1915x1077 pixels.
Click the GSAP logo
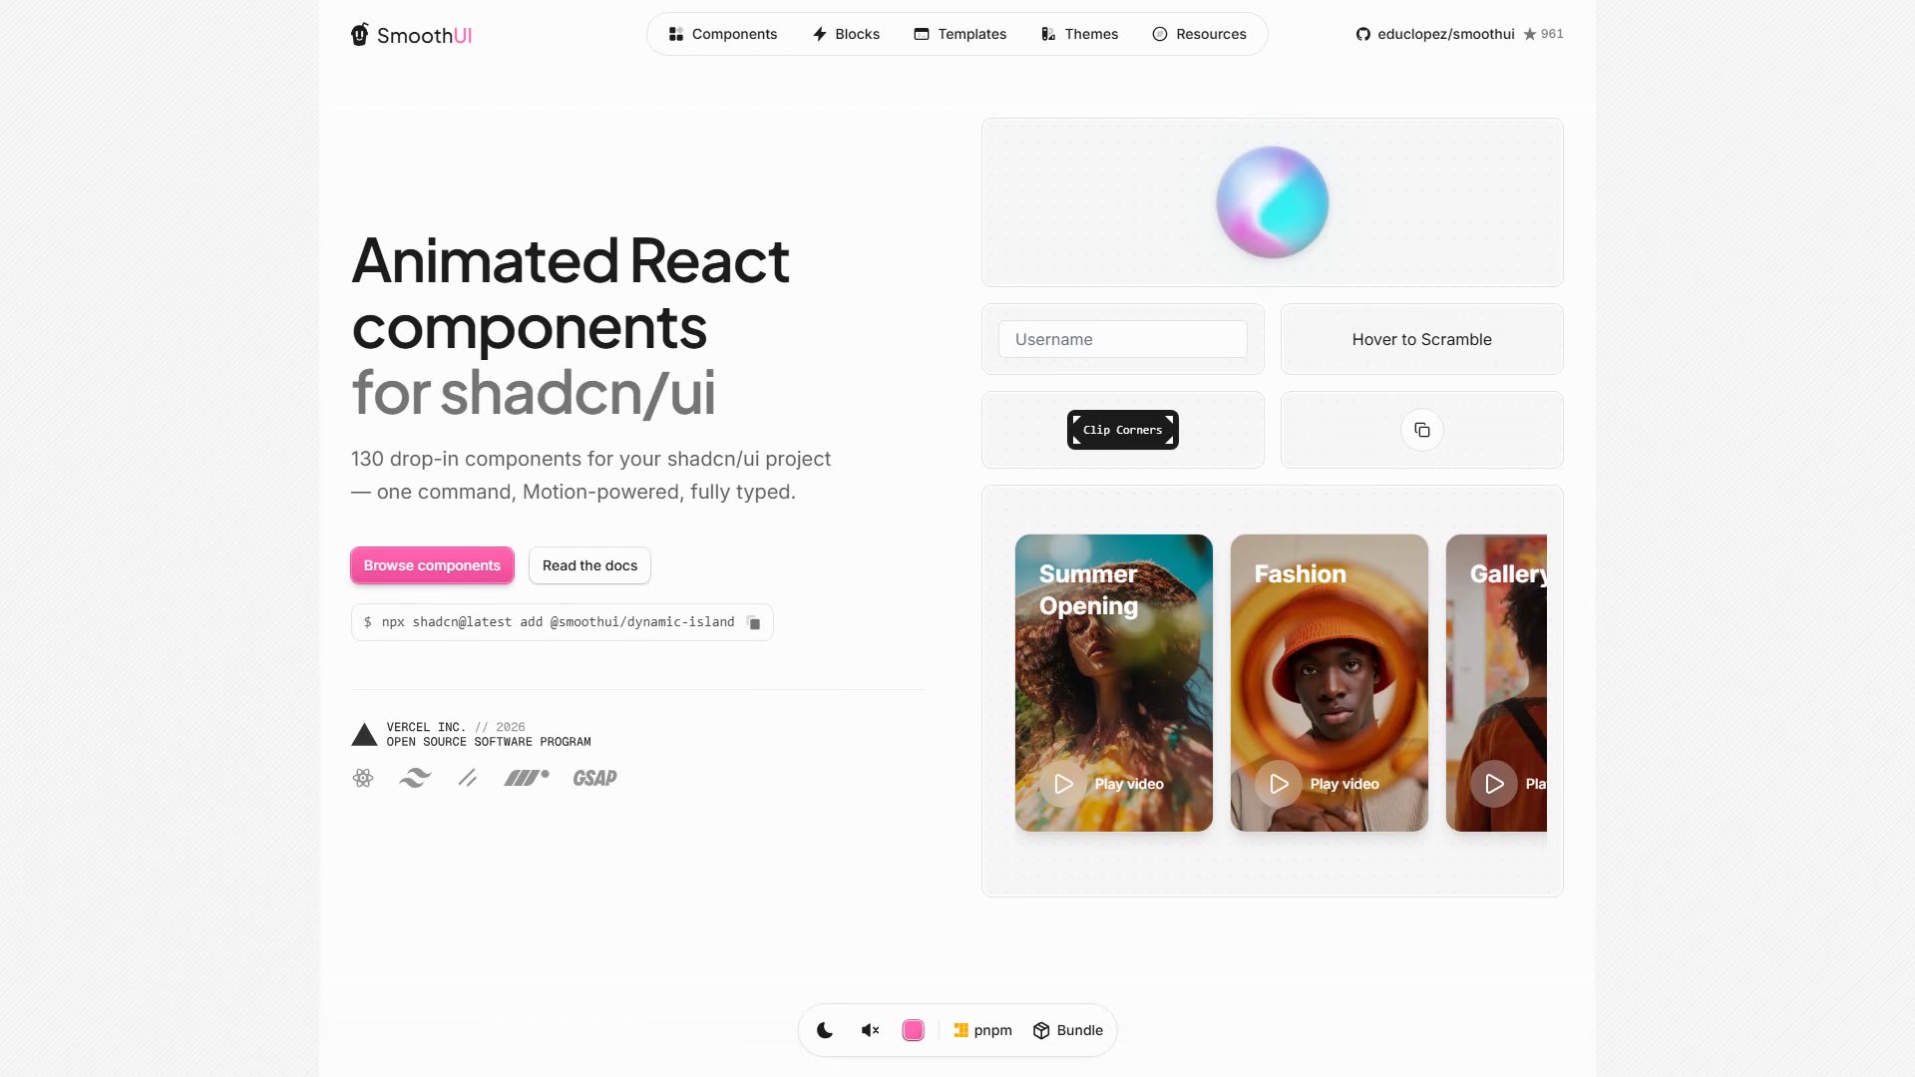pyautogui.click(x=594, y=778)
